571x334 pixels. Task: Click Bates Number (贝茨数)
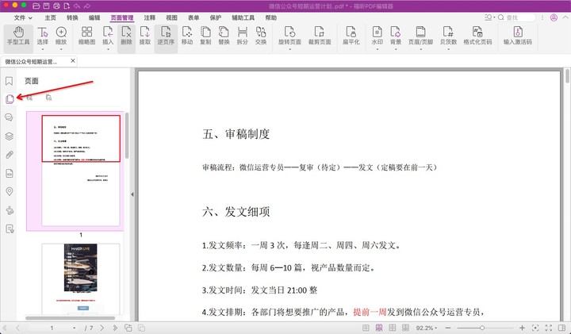click(448, 36)
